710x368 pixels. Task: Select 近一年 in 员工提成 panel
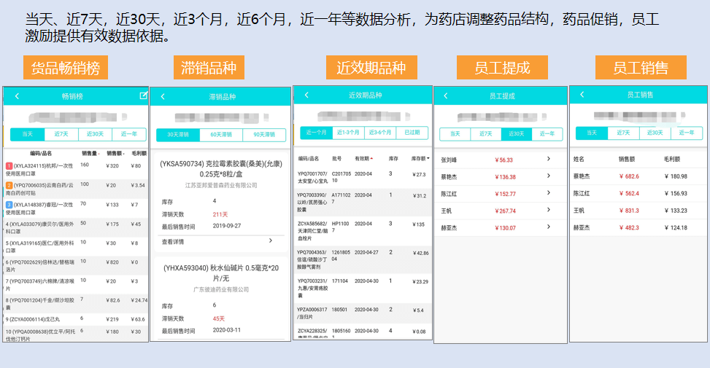pyautogui.click(x=547, y=133)
